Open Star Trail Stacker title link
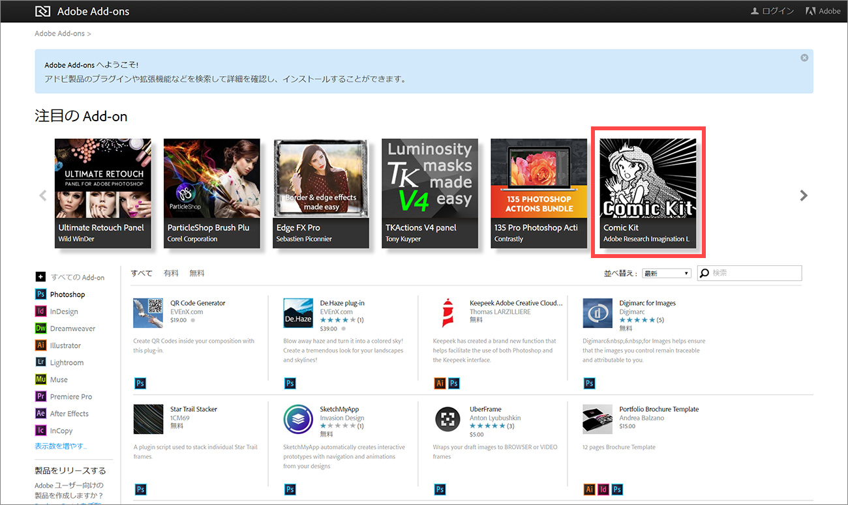 click(x=194, y=409)
